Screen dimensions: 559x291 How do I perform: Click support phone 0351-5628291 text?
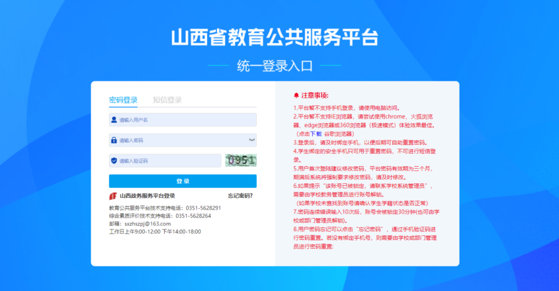point(203,208)
